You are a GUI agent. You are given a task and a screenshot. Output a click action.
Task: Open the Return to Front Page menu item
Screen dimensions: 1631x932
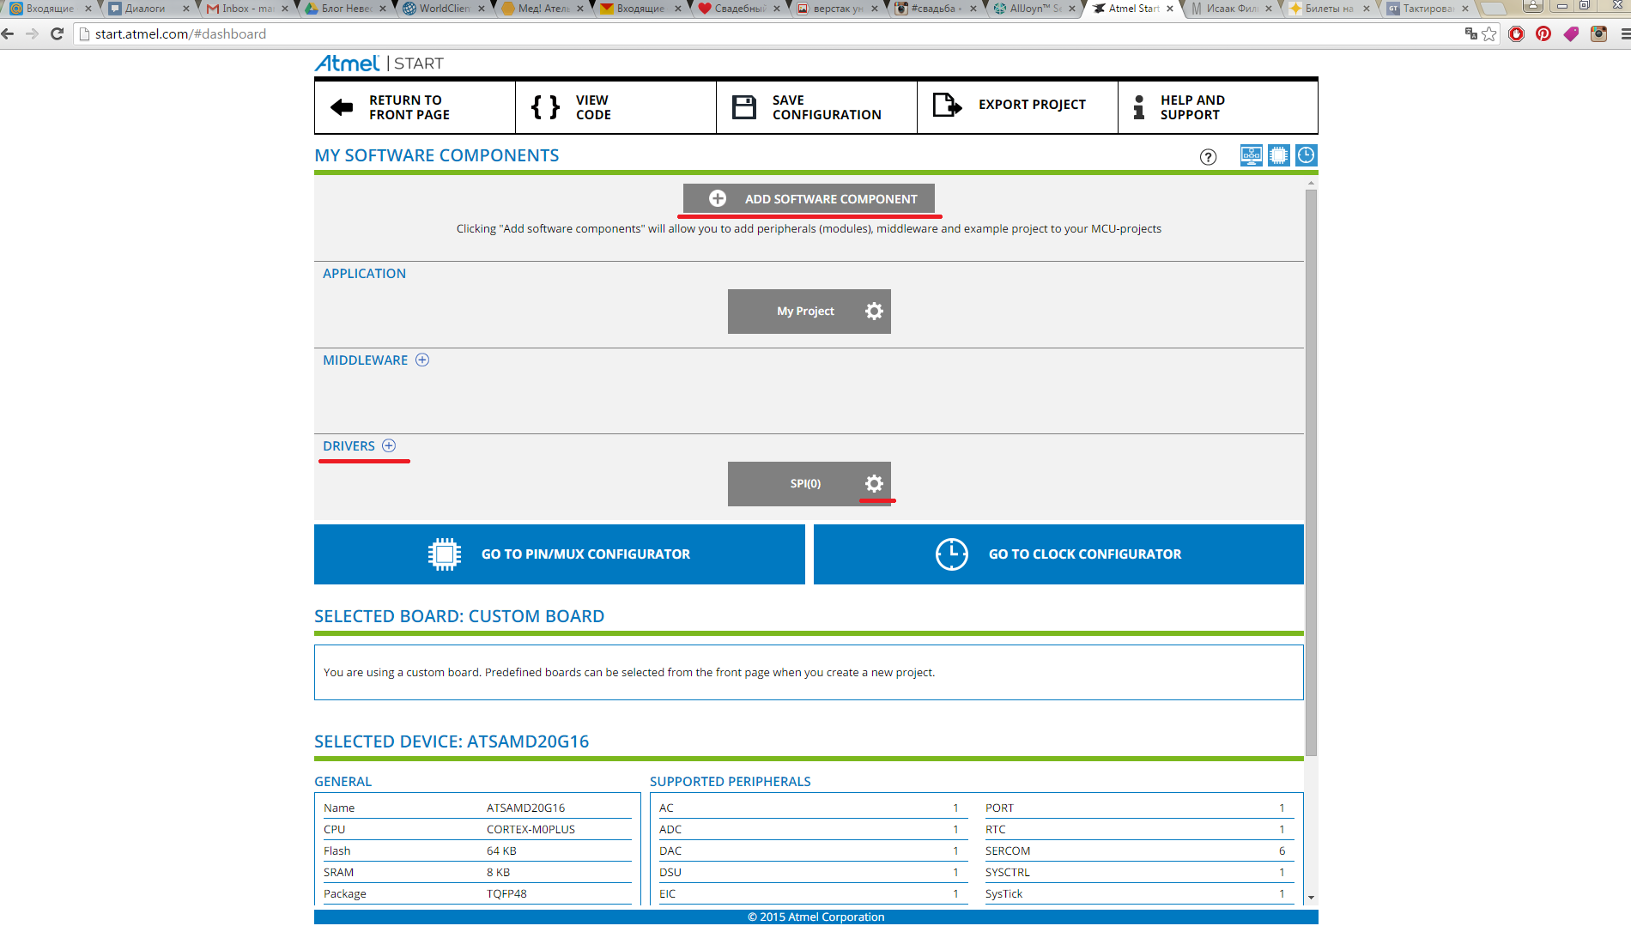415,107
